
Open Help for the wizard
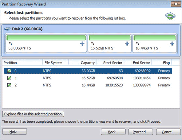coord(15,131)
